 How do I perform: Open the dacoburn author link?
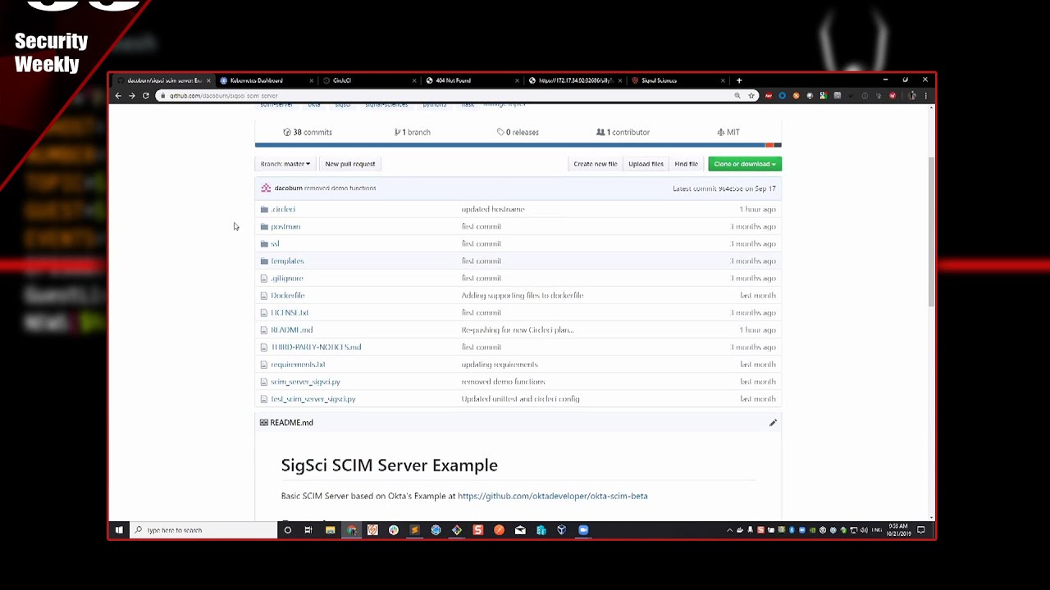click(x=288, y=188)
